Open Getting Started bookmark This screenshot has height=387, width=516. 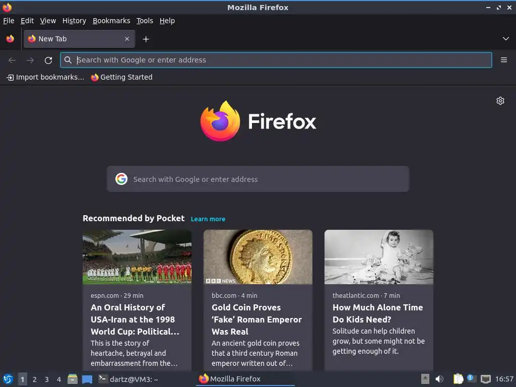pyautogui.click(x=121, y=77)
